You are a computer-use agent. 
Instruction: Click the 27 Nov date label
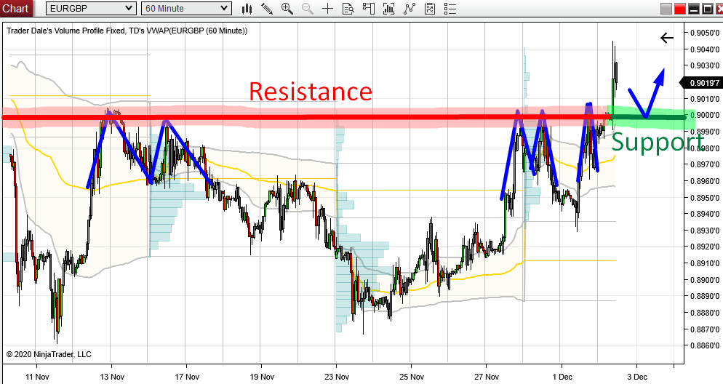(x=487, y=377)
